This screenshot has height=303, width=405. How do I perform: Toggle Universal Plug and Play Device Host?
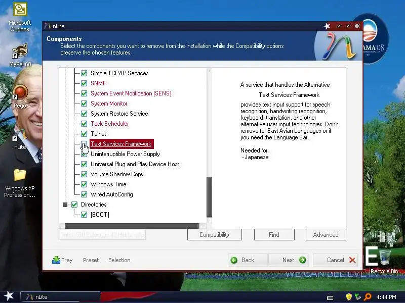(x=84, y=164)
